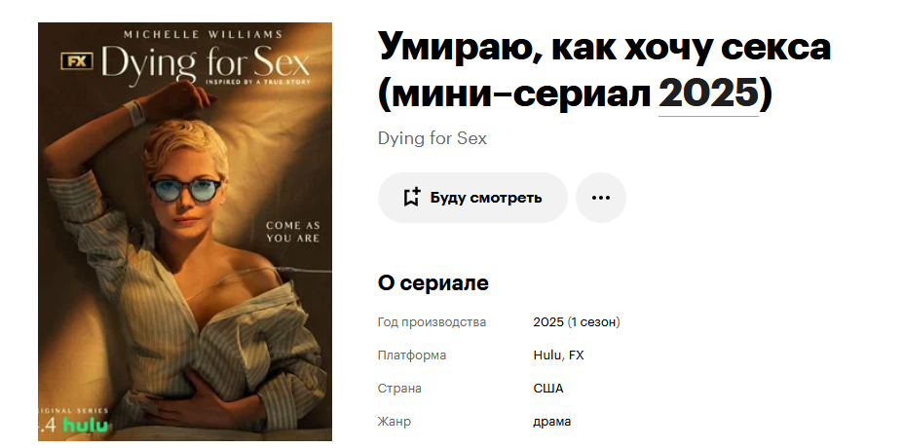903x448 pixels.
Task: Add series via Буду смотреть text
Action: (x=486, y=198)
